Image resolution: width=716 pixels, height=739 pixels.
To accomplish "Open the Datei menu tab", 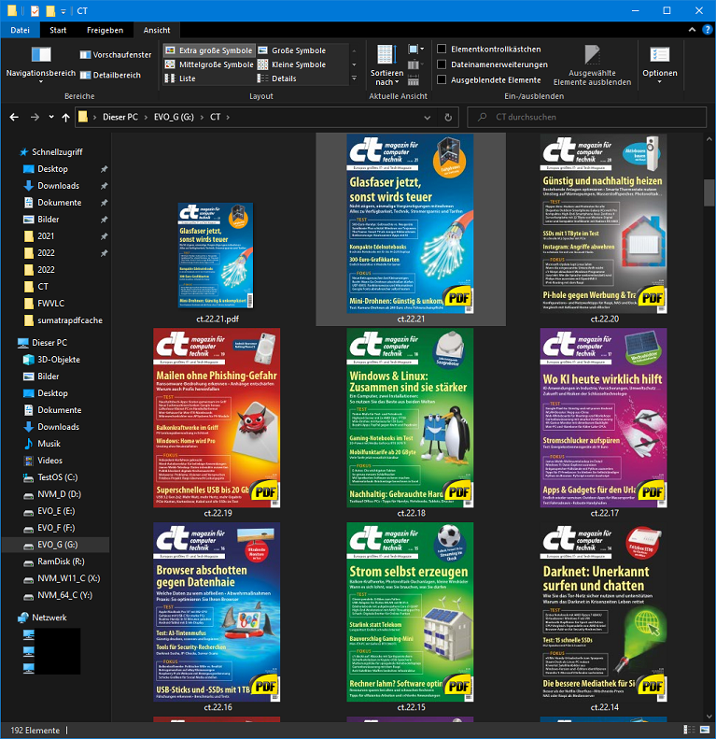I will point(21,30).
